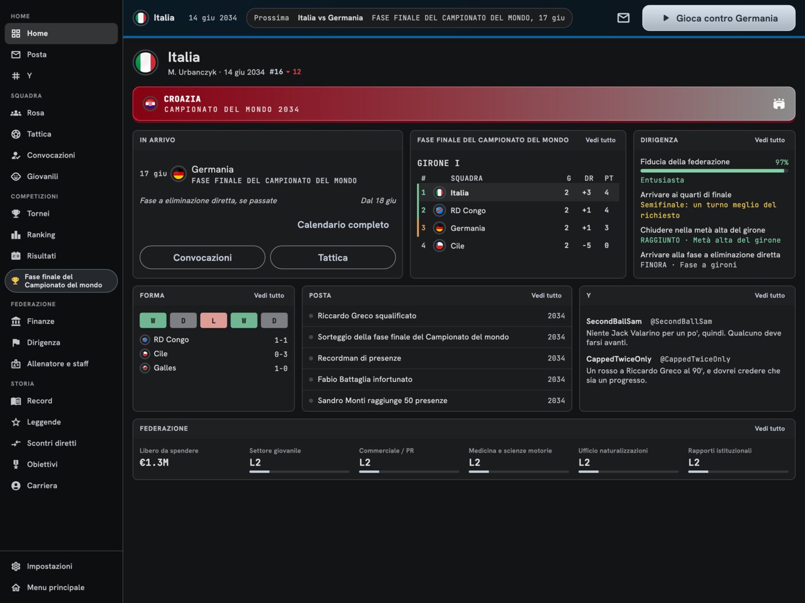Click the Tattica button in In Arrivo
The height and width of the screenshot is (603, 805).
[333, 257]
